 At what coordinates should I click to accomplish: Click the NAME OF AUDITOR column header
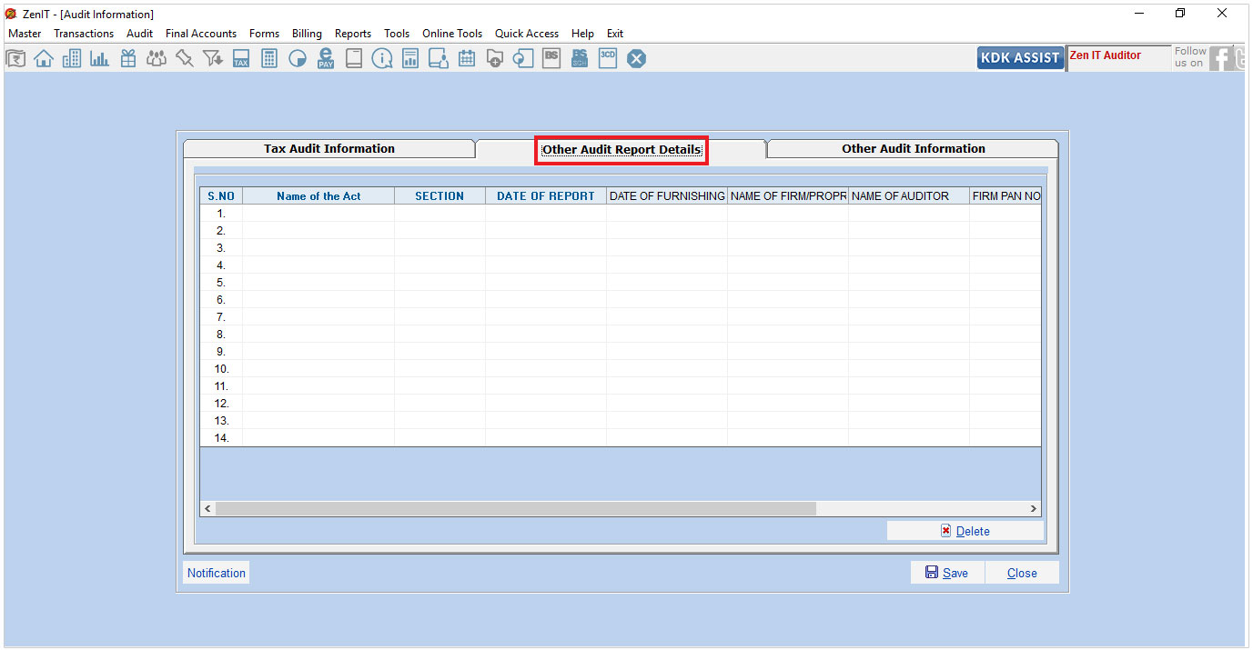[909, 196]
